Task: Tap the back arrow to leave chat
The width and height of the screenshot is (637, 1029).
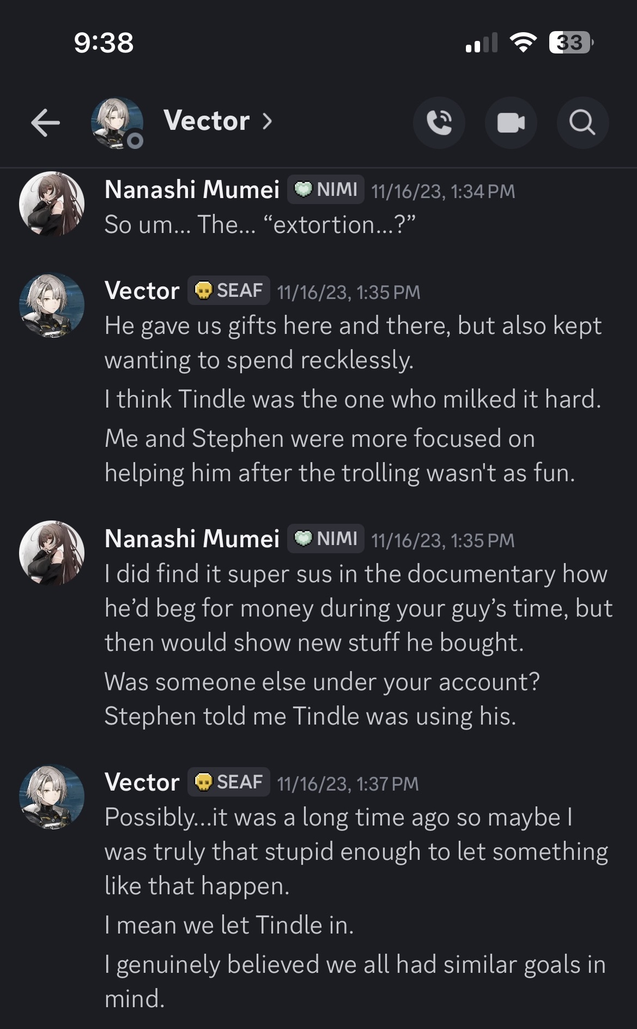Action: tap(45, 122)
